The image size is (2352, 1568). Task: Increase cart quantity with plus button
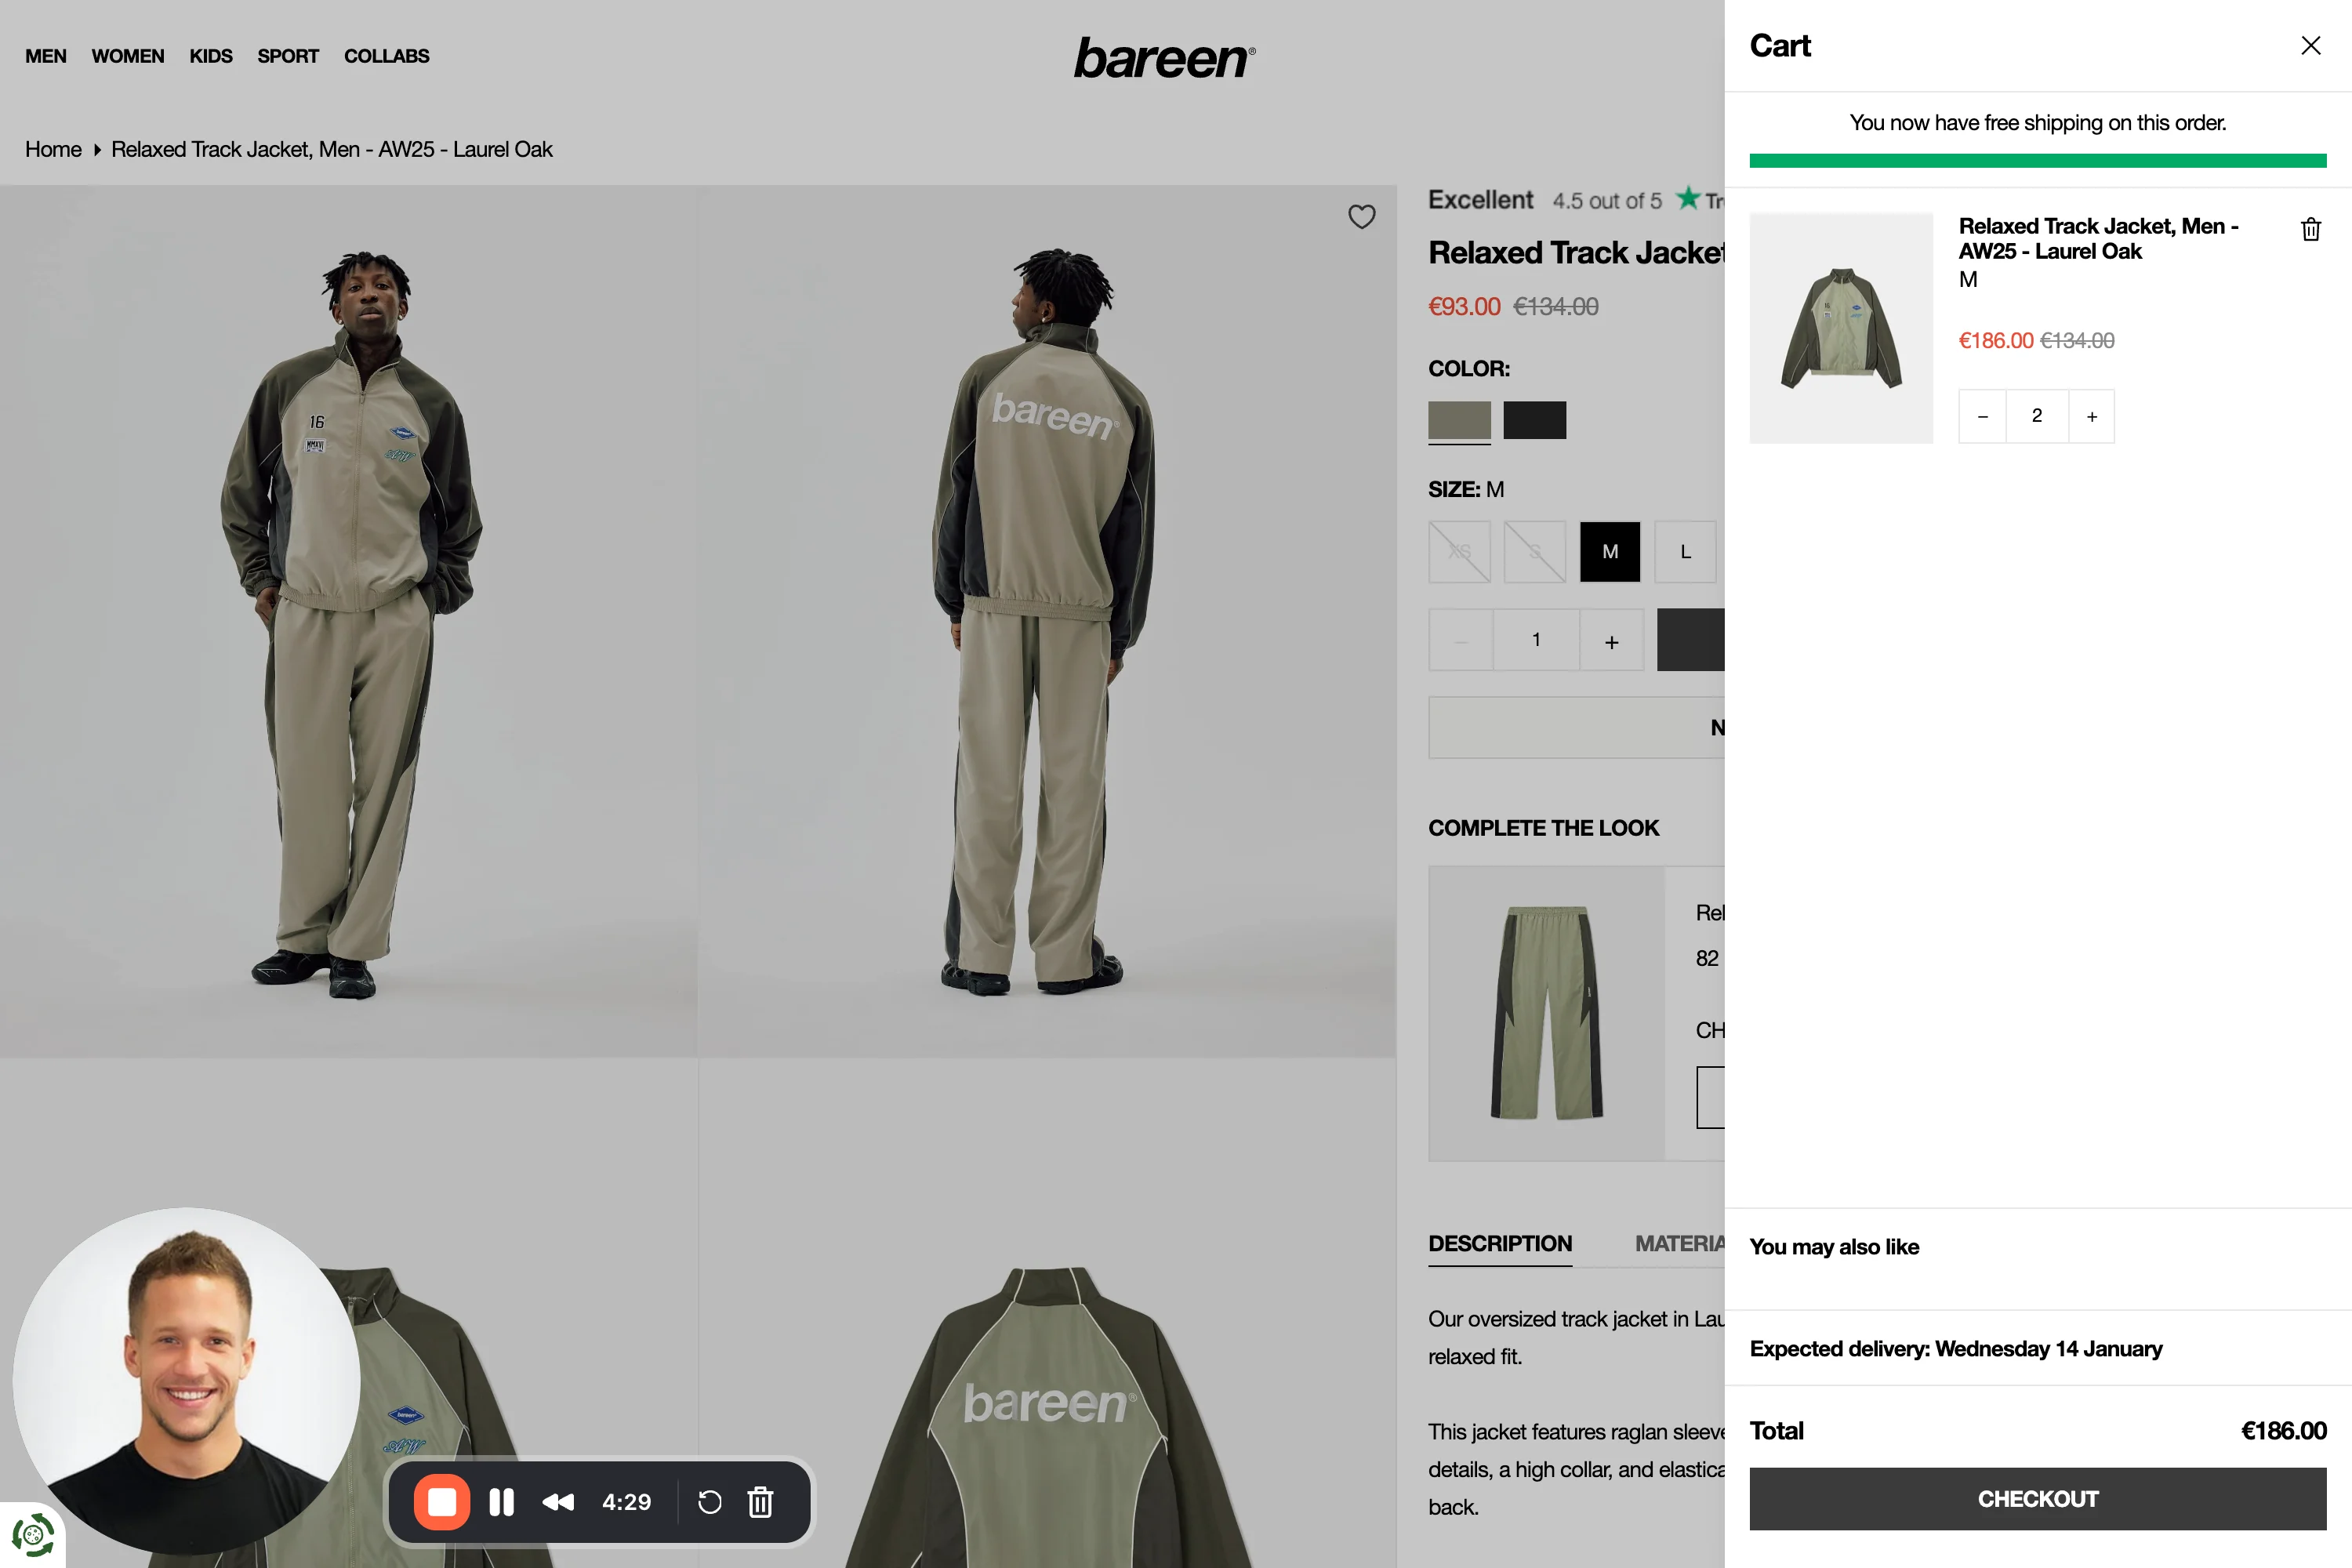[x=2091, y=417]
